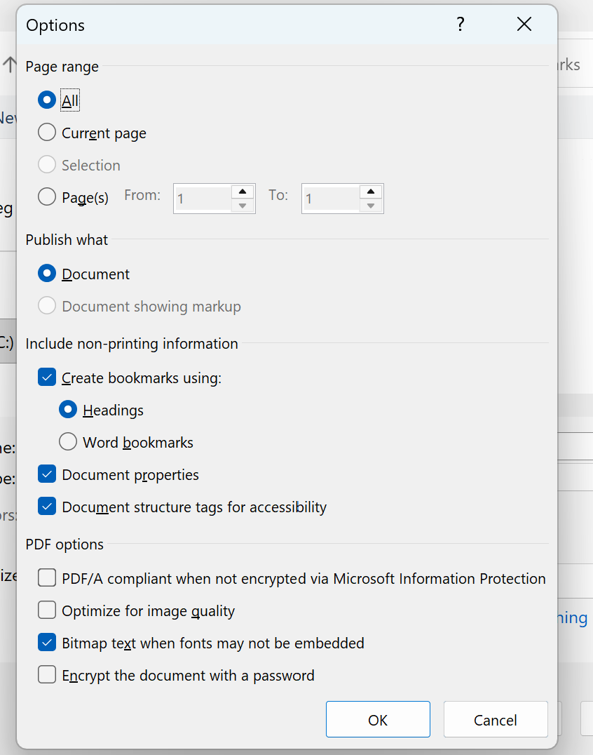This screenshot has width=593, height=755.
Task: Click the up arrow icon behind the dialog
Action: (x=8, y=65)
